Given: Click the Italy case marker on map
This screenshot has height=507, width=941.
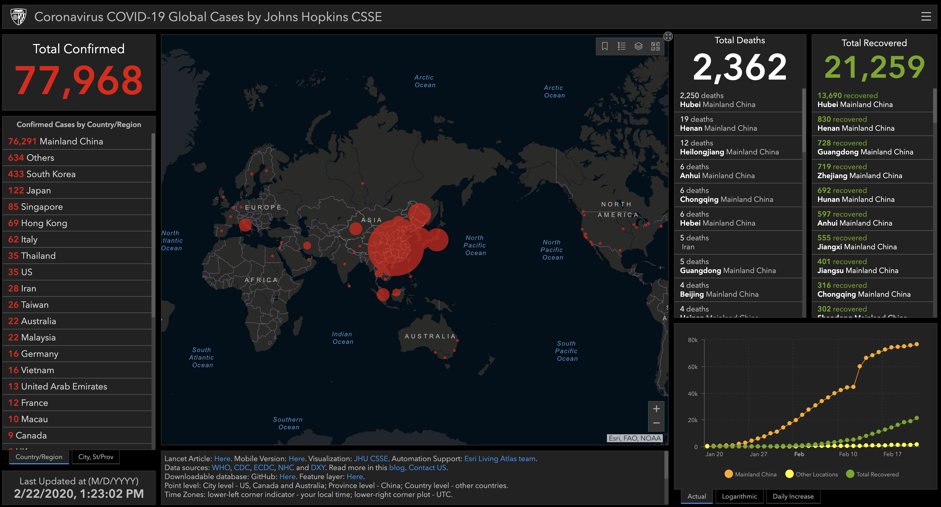Looking at the screenshot, I should point(245,225).
